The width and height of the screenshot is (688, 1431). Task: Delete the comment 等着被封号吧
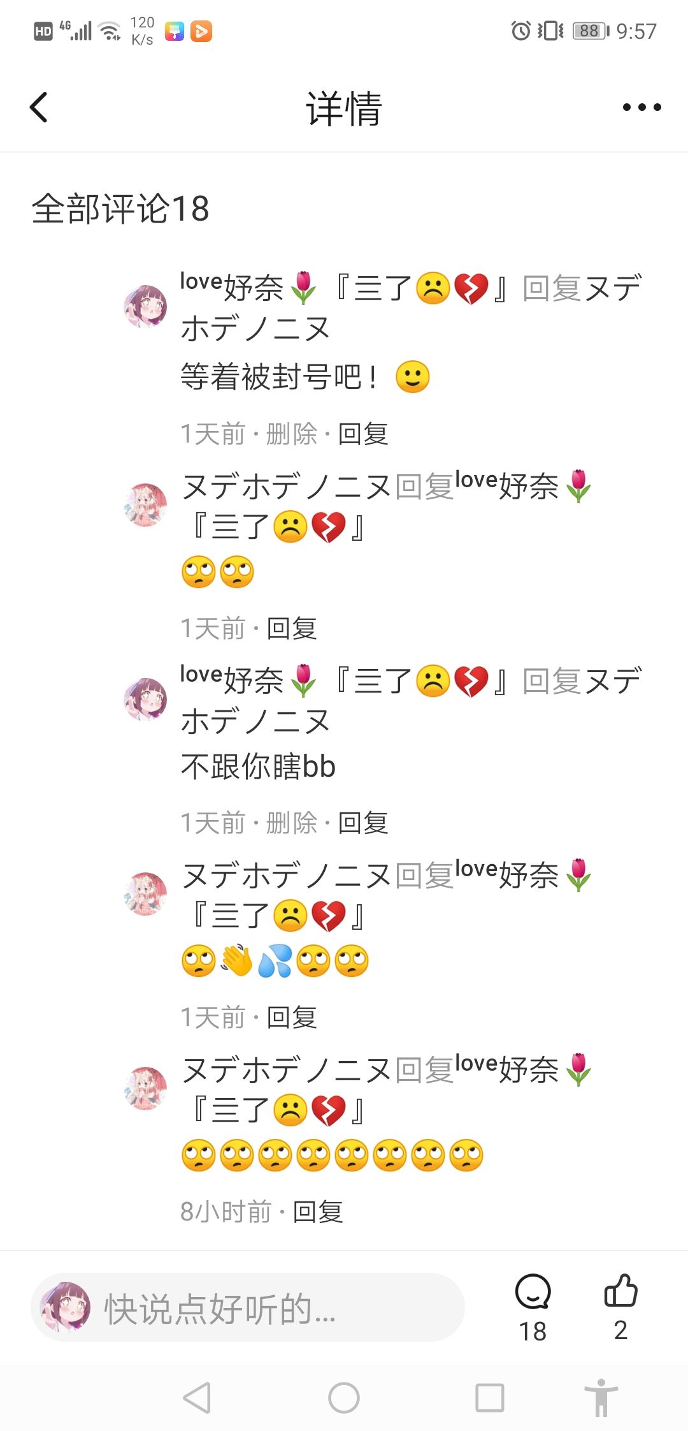tap(291, 434)
